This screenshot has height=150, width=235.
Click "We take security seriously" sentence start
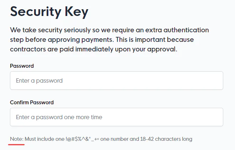point(46,30)
